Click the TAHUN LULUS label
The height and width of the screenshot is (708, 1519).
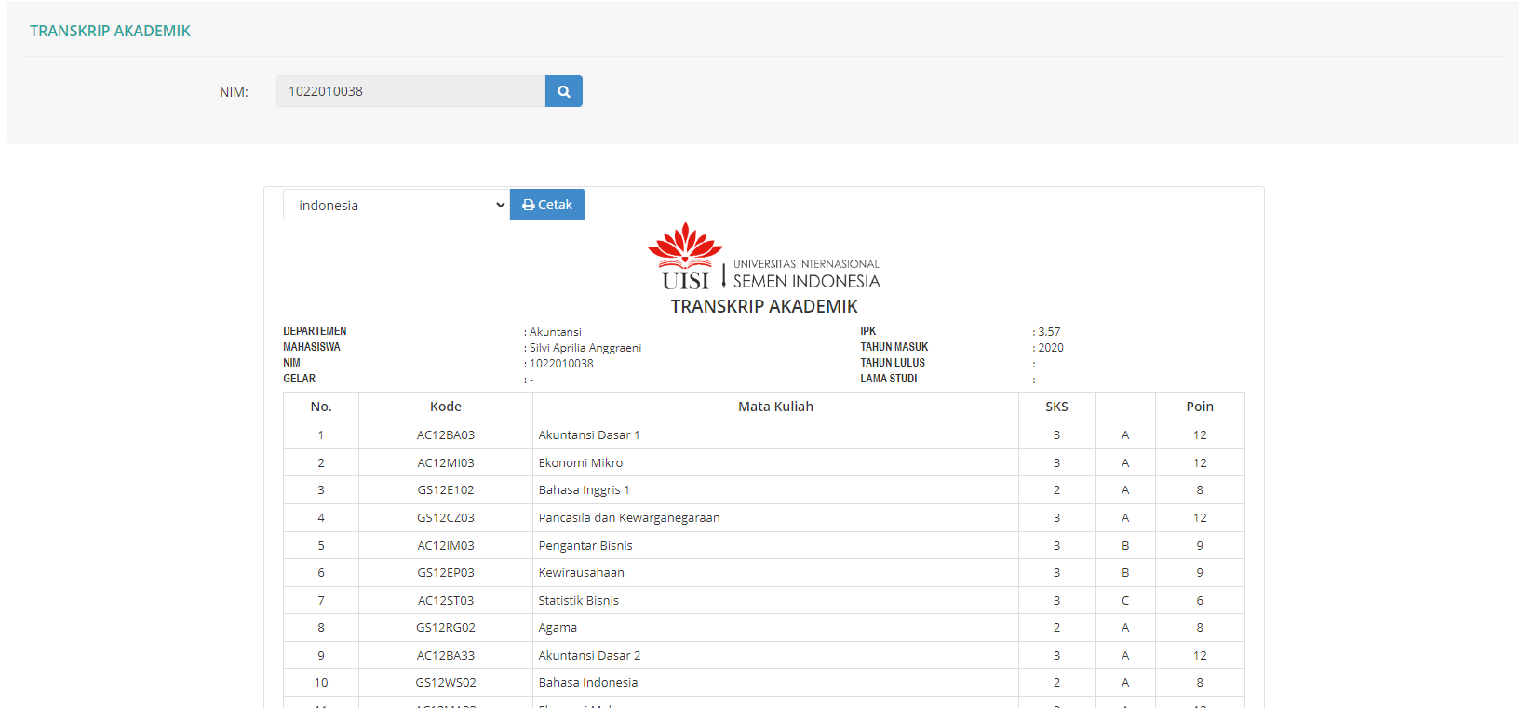[893, 363]
